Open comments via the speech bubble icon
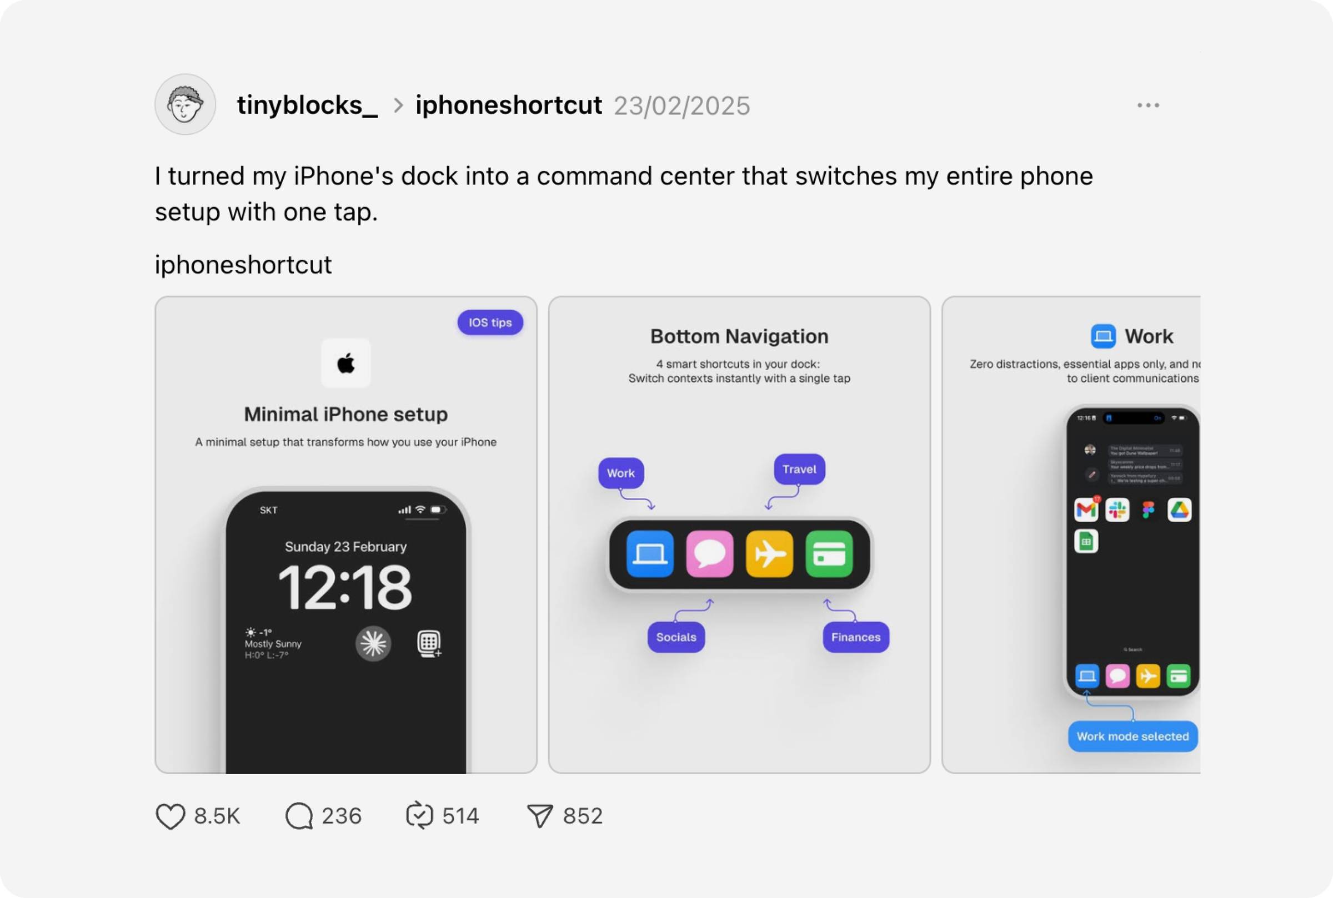This screenshot has width=1333, height=898. point(299,816)
